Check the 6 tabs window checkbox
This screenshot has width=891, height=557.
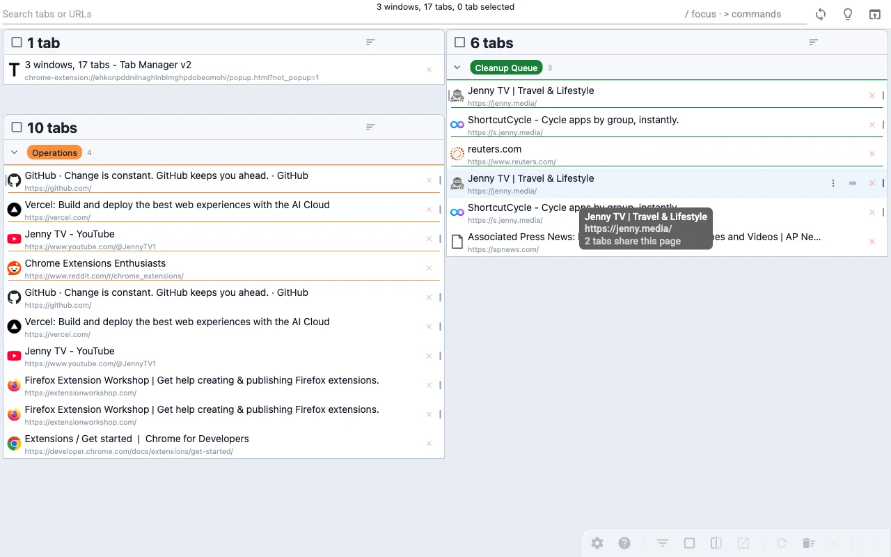click(x=459, y=42)
